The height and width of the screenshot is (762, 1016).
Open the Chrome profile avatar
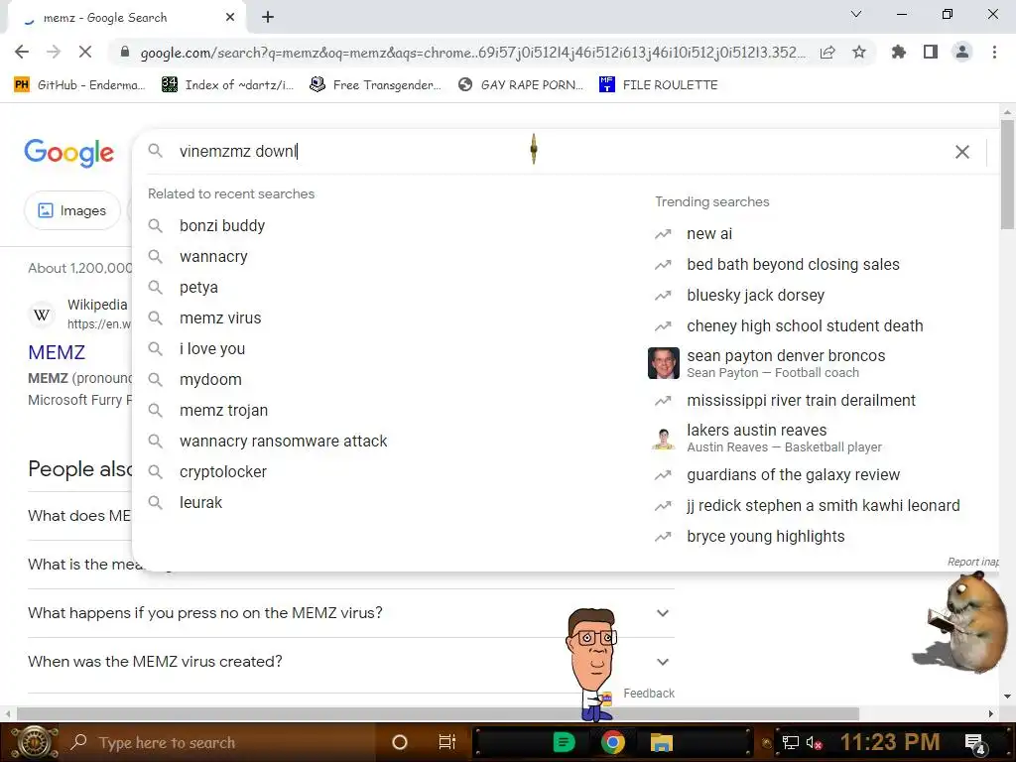tap(962, 52)
